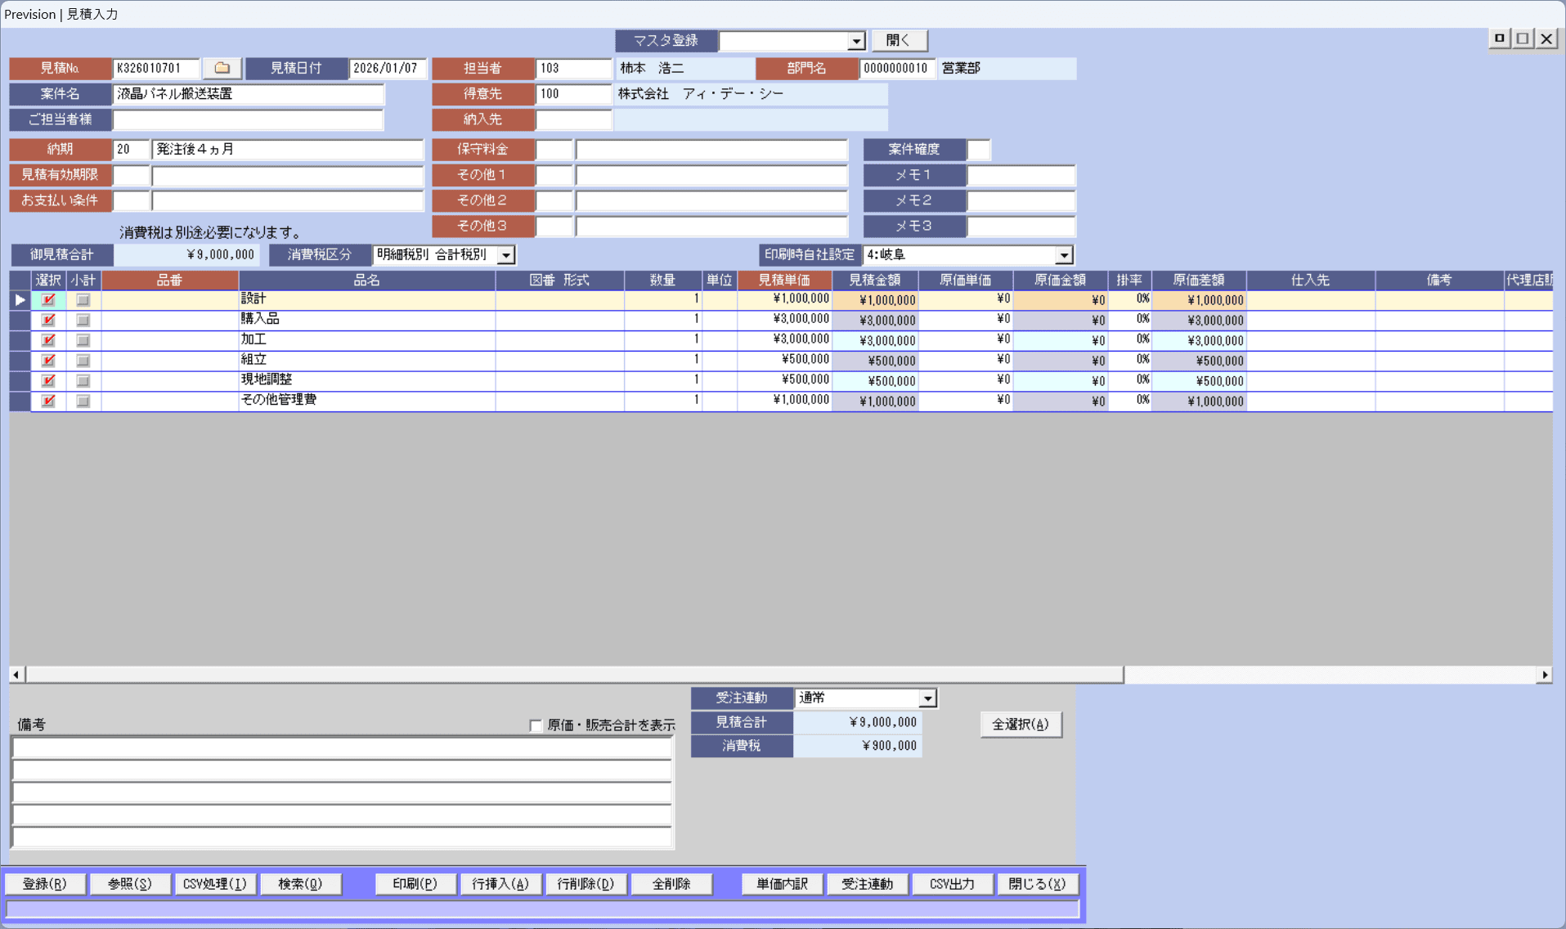The width and height of the screenshot is (1566, 929).
Task: Open the マスタ登録 dropdown
Action: click(x=855, y=41)
